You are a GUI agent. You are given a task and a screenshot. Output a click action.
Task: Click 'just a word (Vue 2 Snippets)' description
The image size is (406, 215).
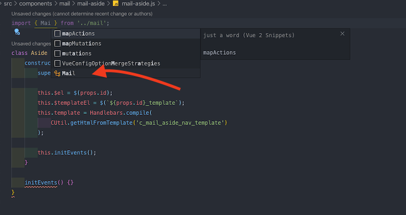249,35
